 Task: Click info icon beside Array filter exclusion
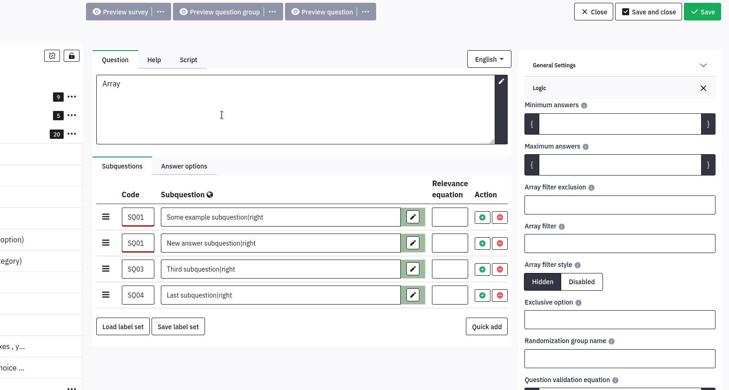(x=591, y=188)
